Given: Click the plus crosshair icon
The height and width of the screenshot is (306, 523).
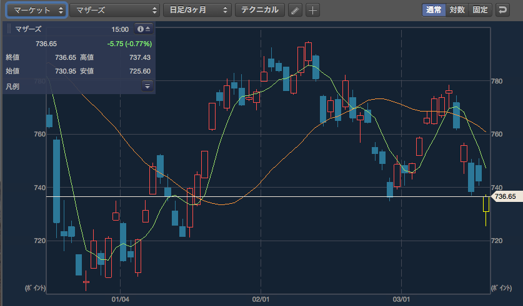Looking at the screenshot, I should [x=312, y=11].
